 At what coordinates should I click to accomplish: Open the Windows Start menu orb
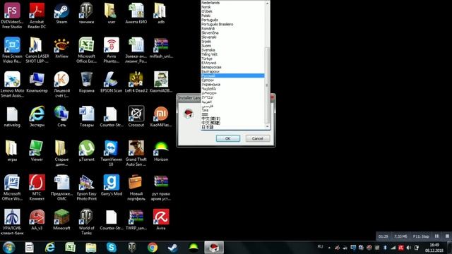pyautogui.click(x=8, y=248)
